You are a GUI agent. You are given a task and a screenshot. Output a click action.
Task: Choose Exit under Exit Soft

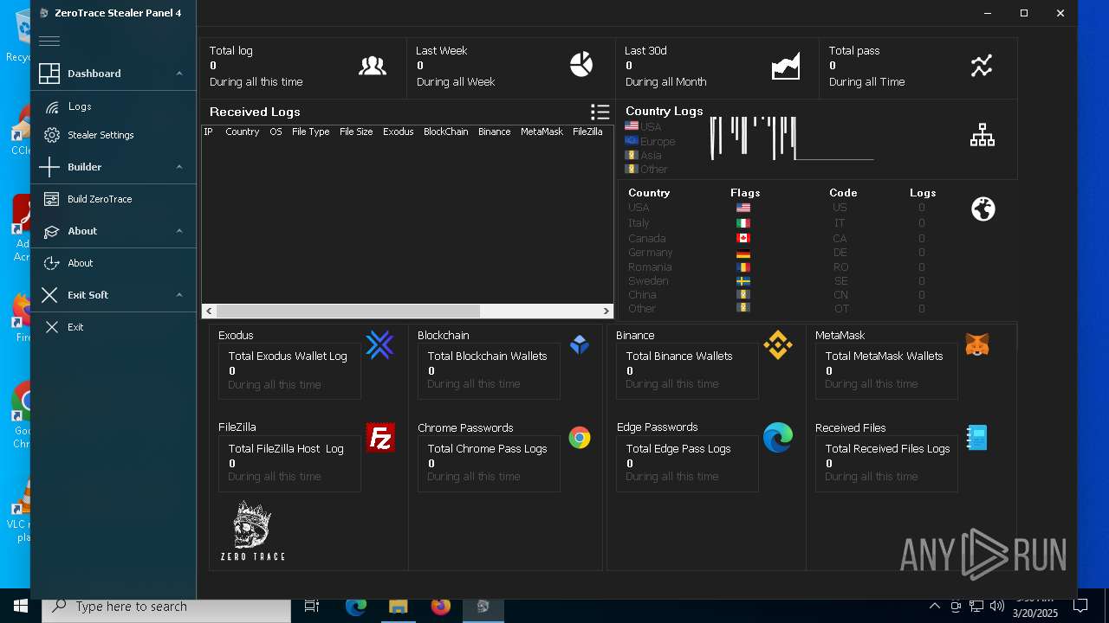pos(75,327)
